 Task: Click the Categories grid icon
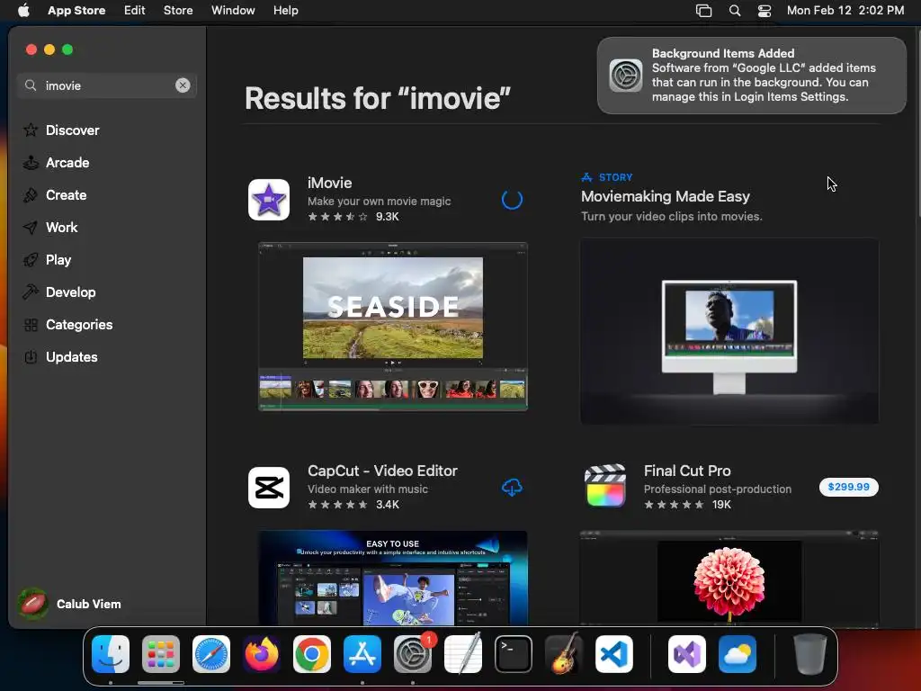coord(31,324)
